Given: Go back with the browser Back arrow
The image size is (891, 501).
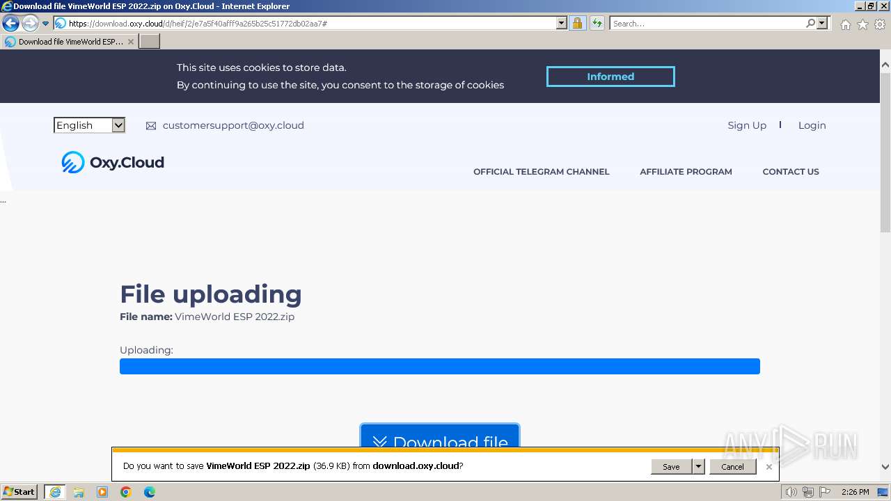Looking at the screenshot, I should point(10,24).
